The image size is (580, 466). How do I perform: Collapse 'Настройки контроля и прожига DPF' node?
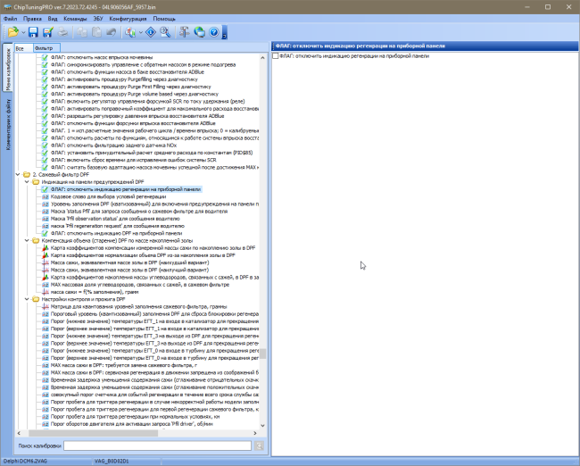pyautogui.click(x=27, y=299)
